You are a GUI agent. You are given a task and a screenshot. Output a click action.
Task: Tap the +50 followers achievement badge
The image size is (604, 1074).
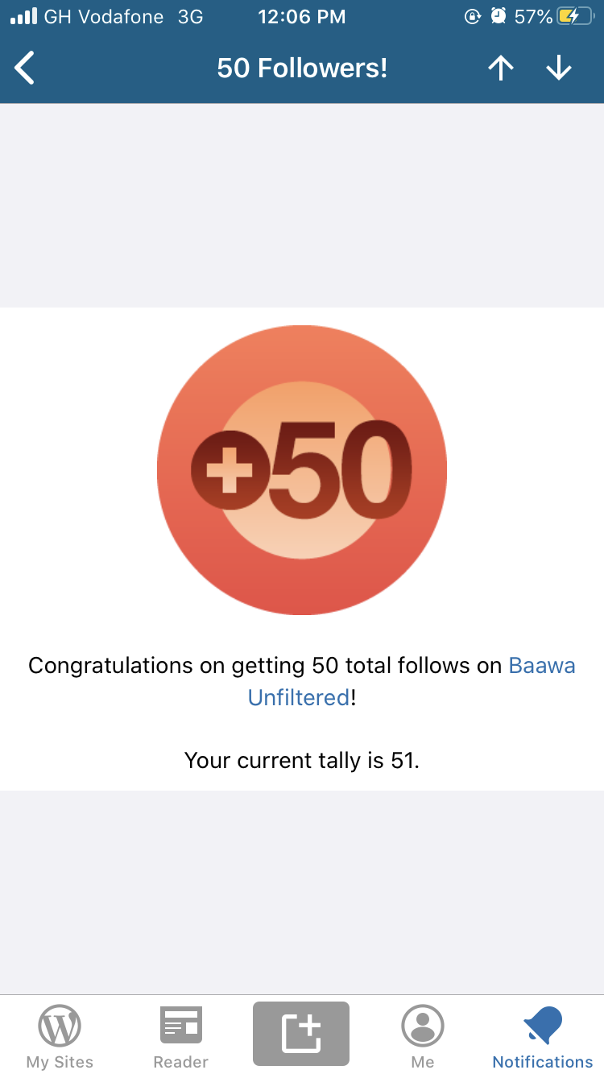coord(301,470)
